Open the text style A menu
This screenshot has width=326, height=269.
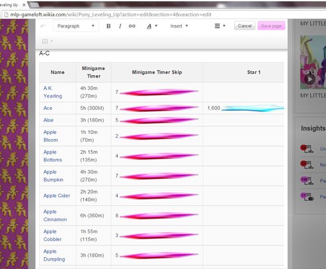pyautogui.click(x=152, y=26)
